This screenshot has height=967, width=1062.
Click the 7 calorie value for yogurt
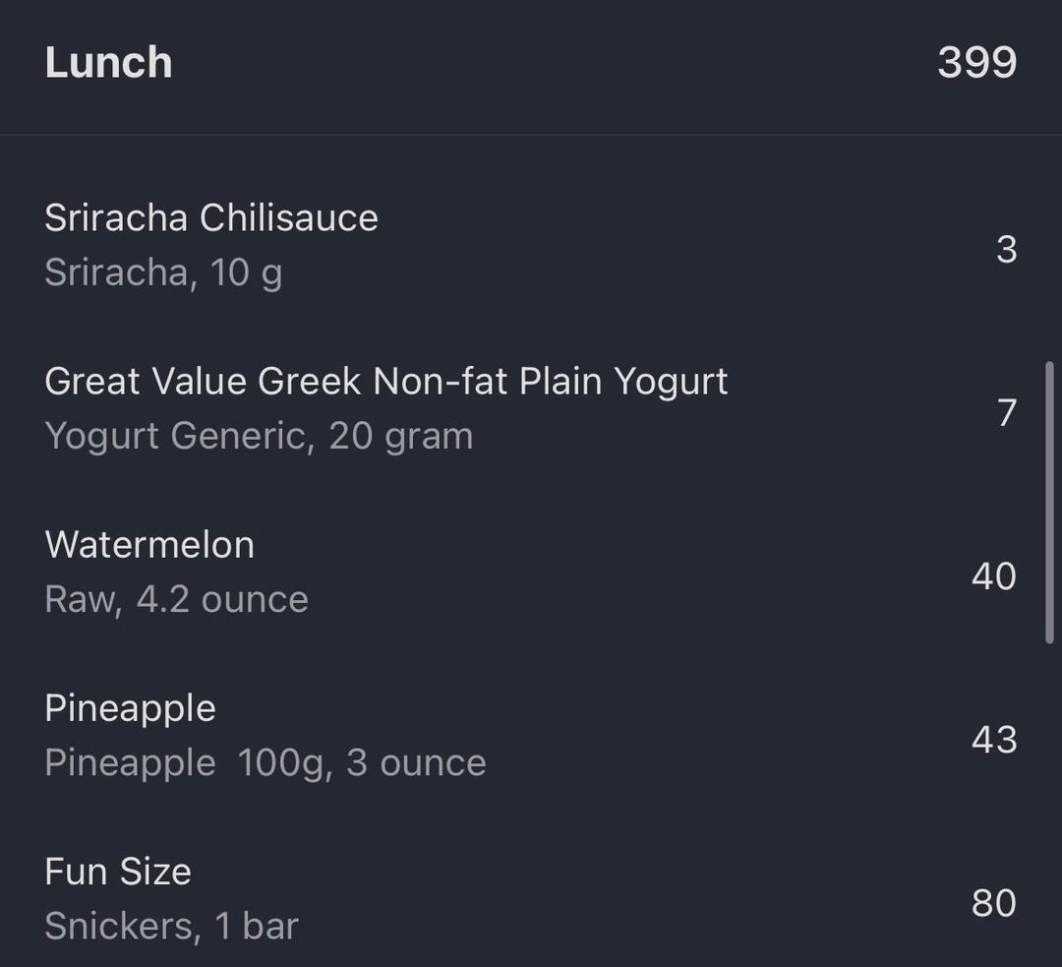pyautogui.click(x=1005, y=412)
